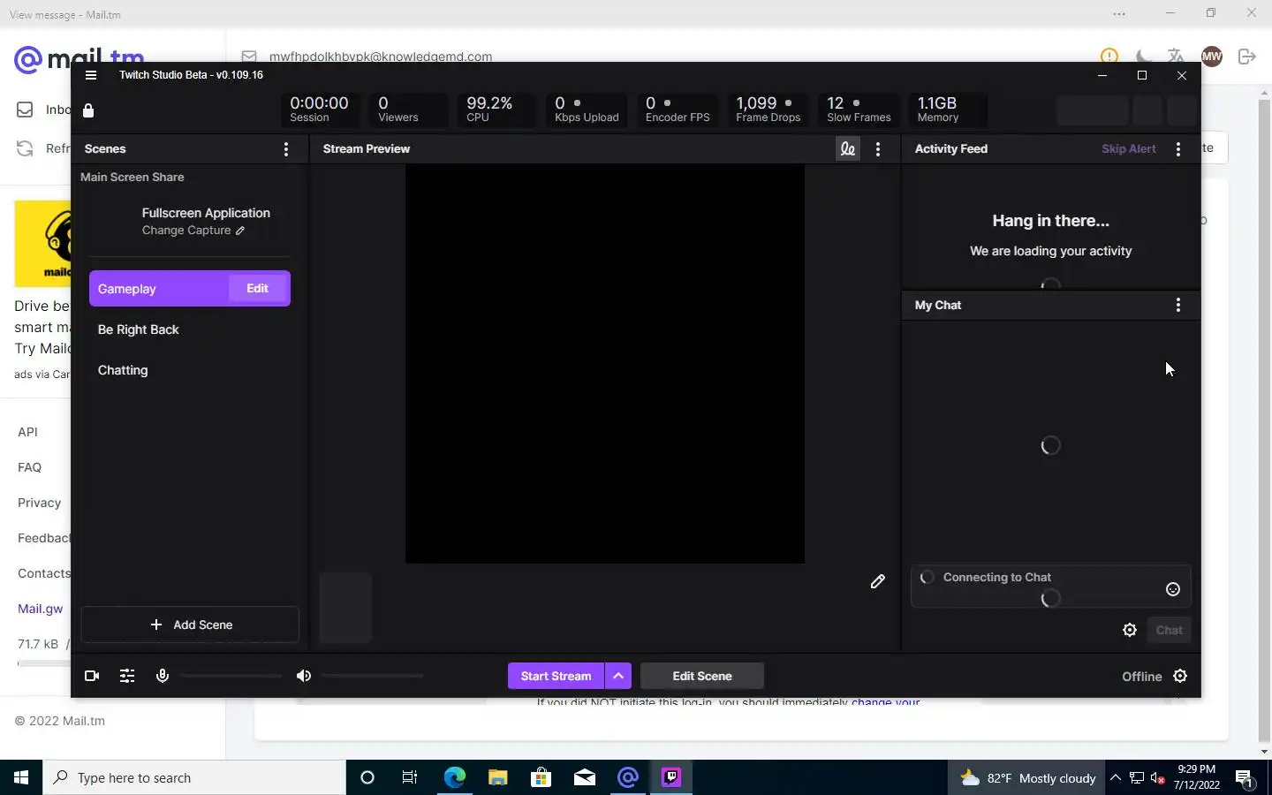
Task: Open the Windows Start menu
Action: click(x=21, y=777)
